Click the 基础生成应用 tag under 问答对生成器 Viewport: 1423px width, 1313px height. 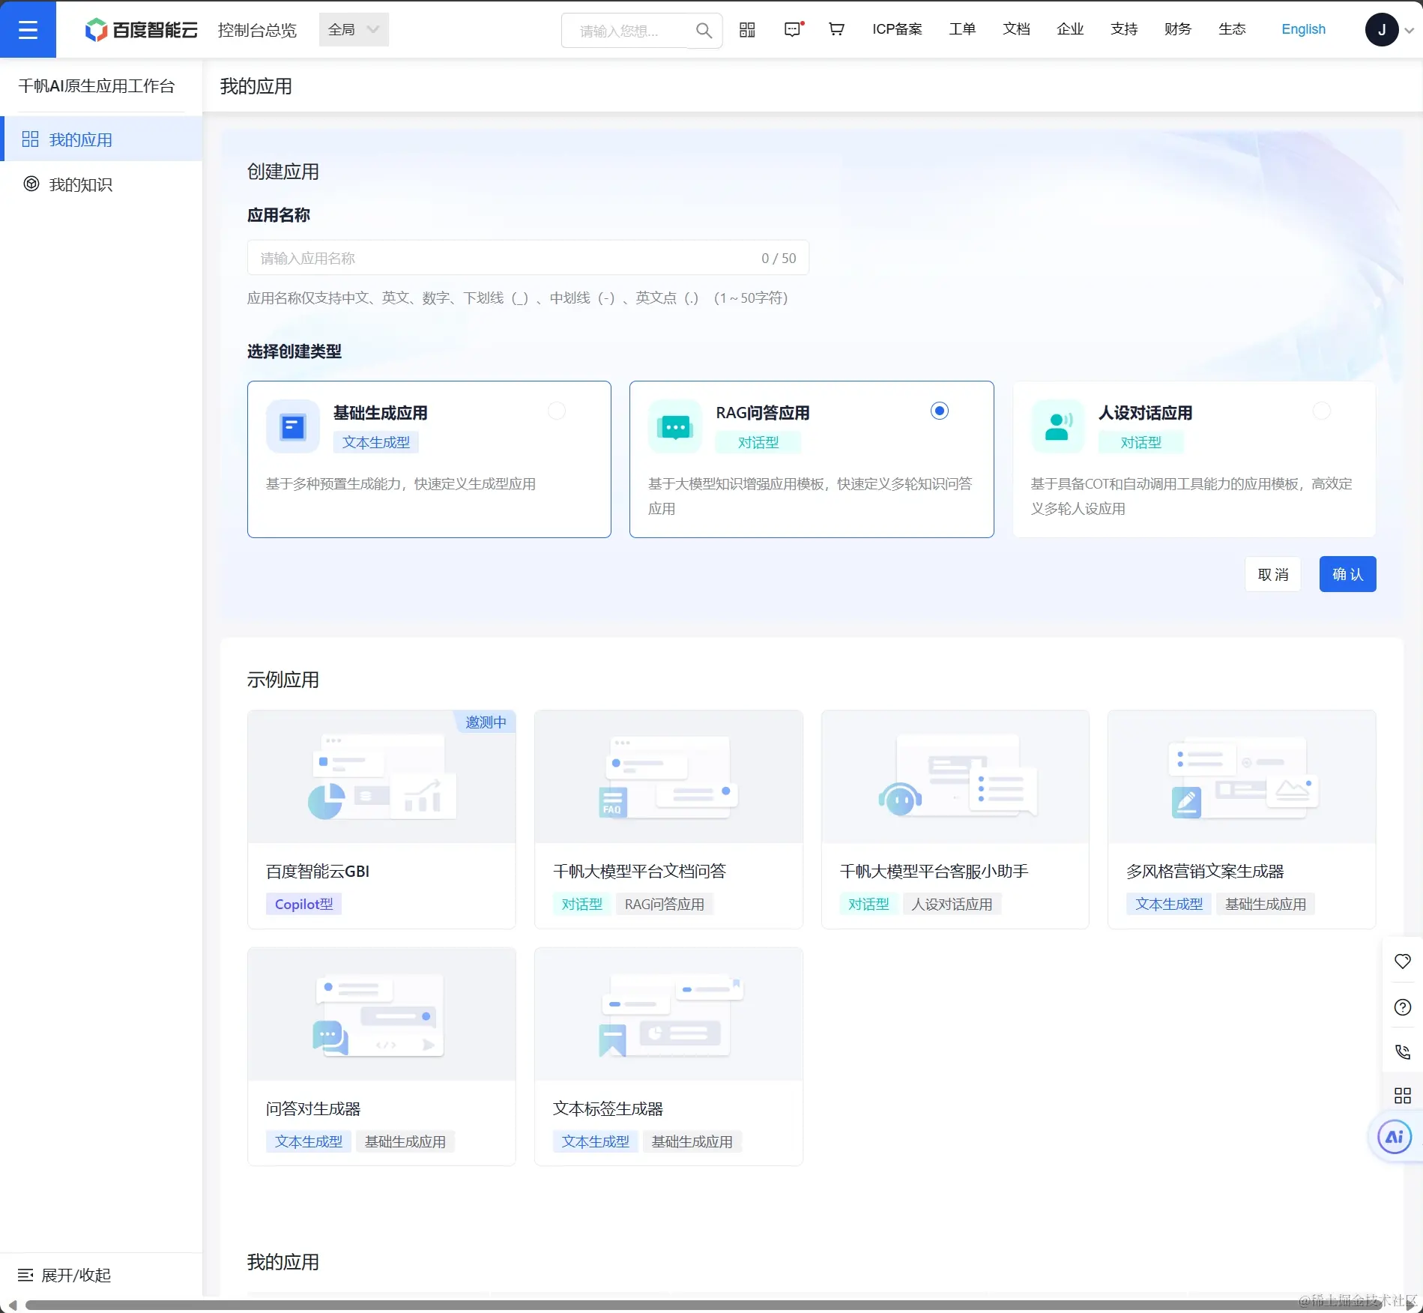coord(405,1141)
